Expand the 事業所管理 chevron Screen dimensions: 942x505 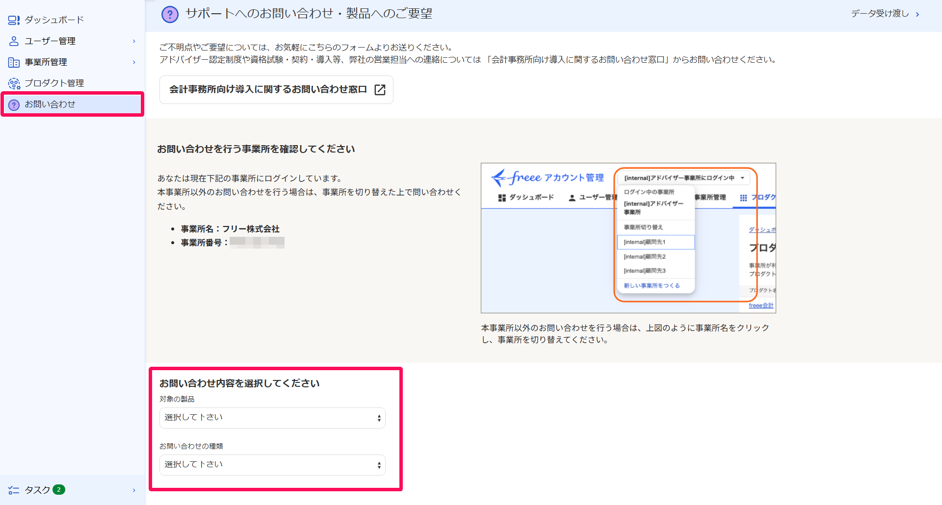point(134,62)
